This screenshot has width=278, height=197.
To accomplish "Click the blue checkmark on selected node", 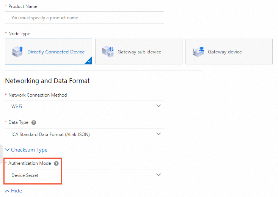I will click(x=89, y=61).
